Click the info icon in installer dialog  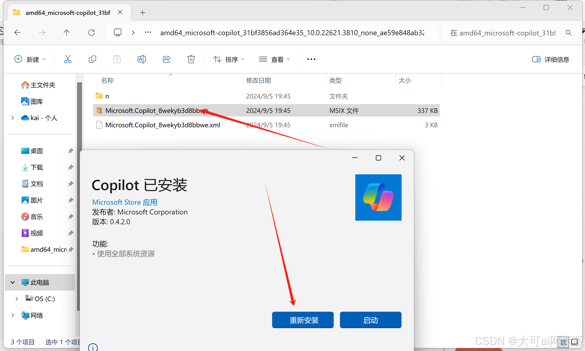[x=93, y=347]
